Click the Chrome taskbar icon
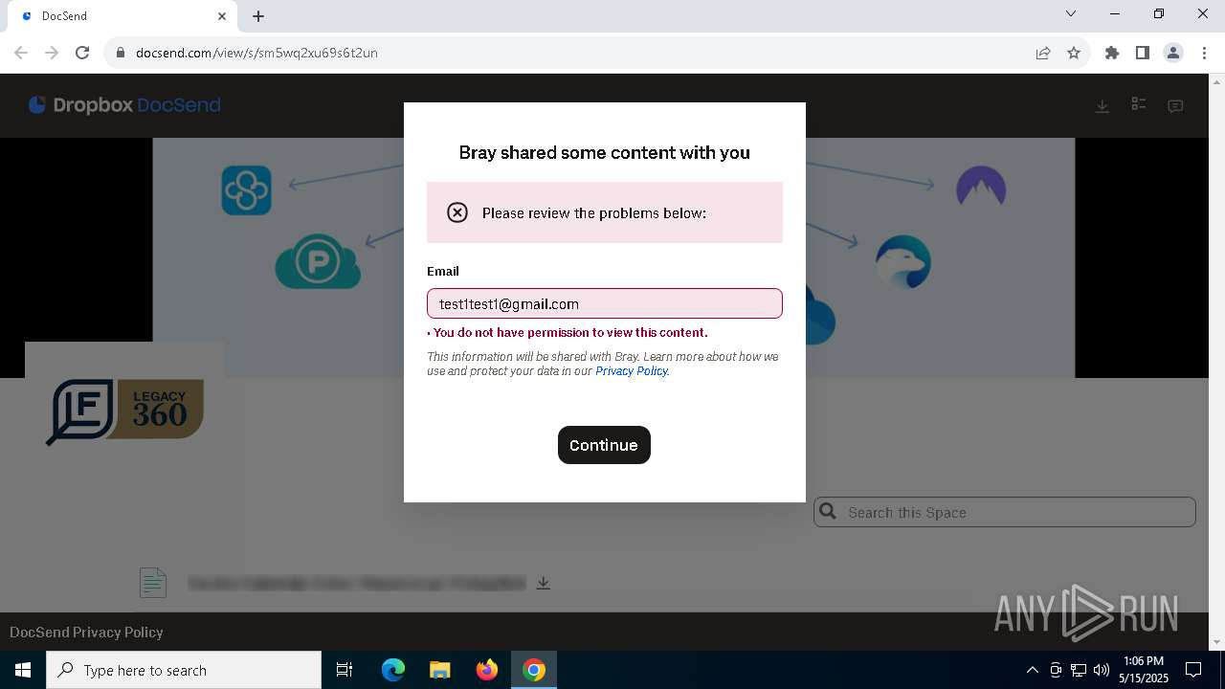1225x689 pixels. [x=534, y=670]
